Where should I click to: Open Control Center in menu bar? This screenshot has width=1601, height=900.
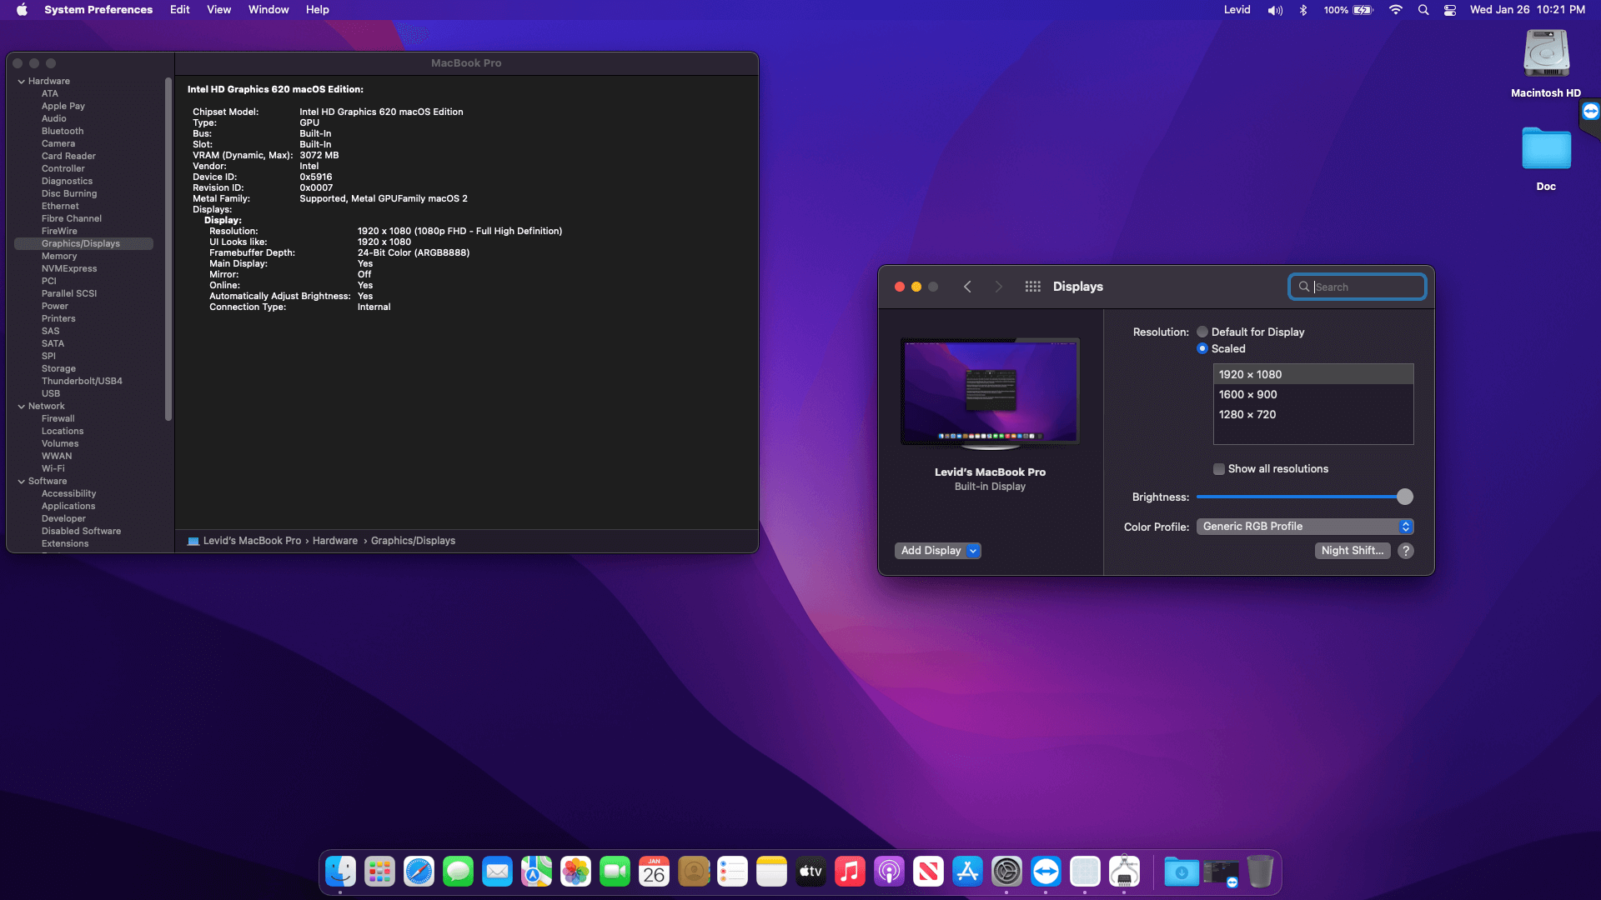(1450, 10)
